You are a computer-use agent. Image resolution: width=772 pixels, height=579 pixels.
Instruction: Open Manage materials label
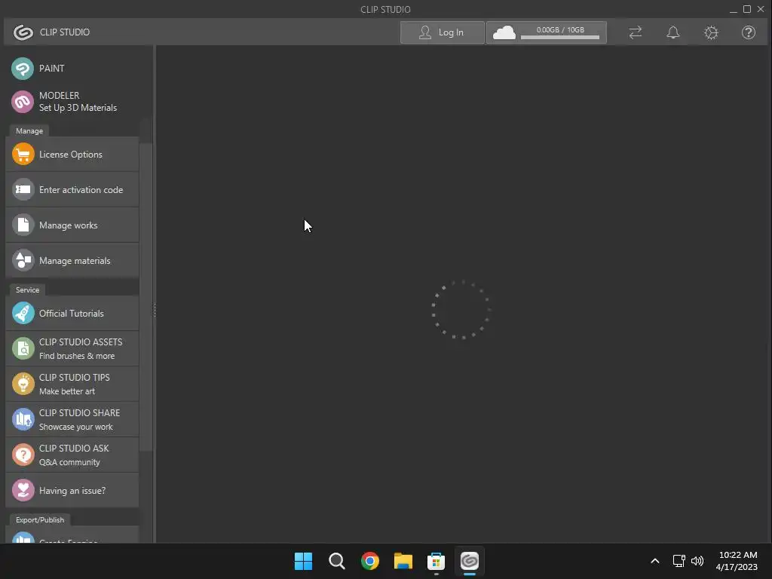click(75, 261)
